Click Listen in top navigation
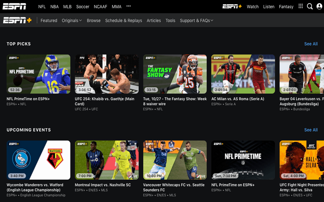 [x=269, y=6]
